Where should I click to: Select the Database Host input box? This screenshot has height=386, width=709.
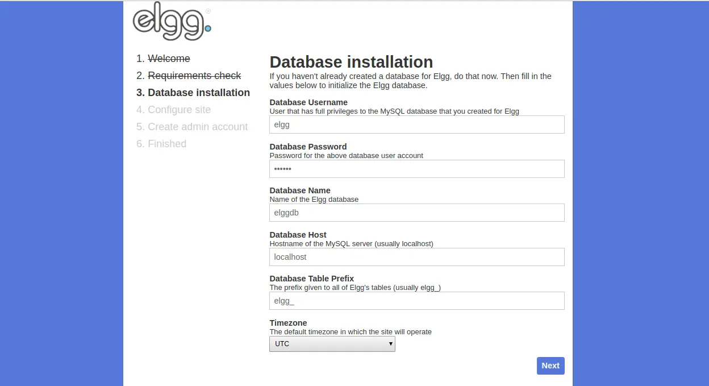pos(417,257)
